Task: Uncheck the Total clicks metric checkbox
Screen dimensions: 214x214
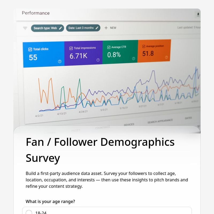Action: click(x=30, y=49)
